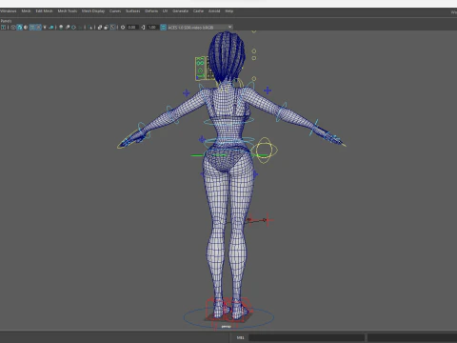Screen dimensions: 457x343
Task: Toggle the X-Ray icon
Action: pyautogui.click(x=100, y=28)
